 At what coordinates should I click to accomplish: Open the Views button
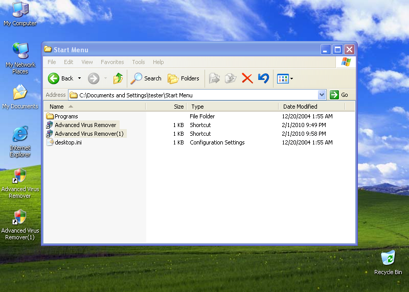(283, 78)
